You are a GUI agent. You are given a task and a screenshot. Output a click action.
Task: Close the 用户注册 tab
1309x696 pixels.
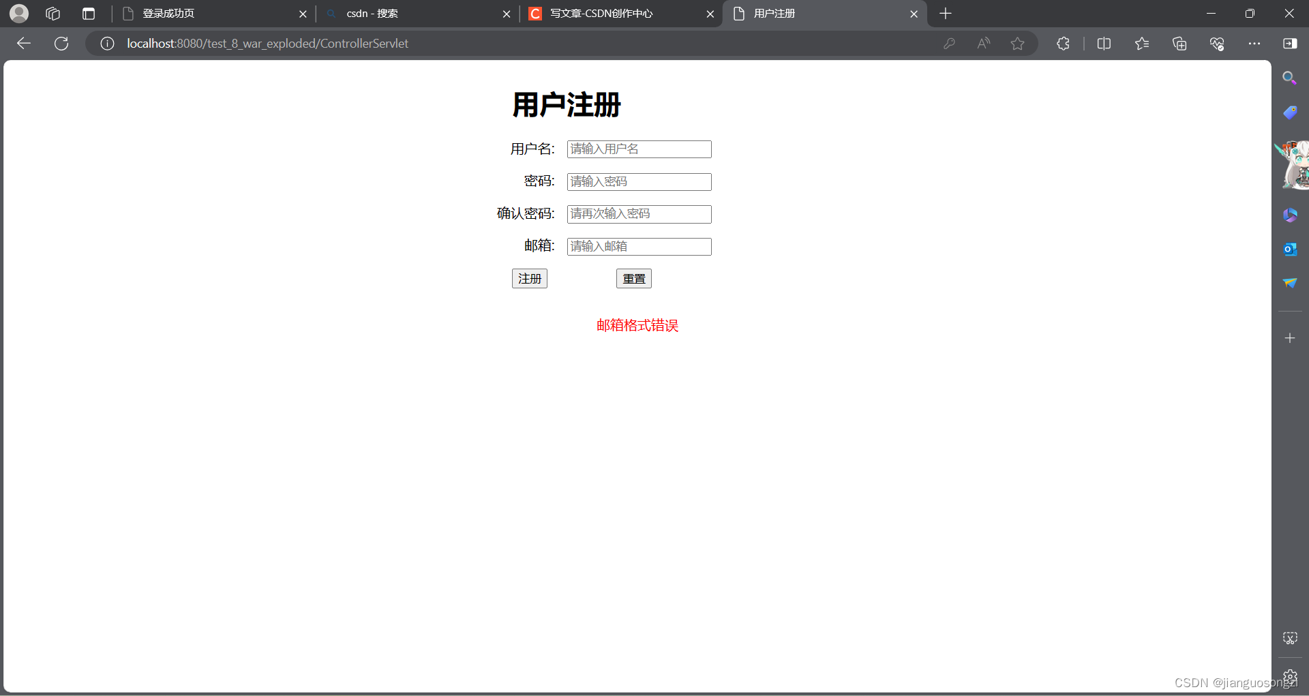tap(914, 14)
